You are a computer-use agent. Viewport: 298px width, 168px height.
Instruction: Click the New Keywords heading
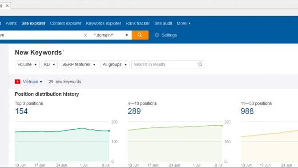[x=38, y=53]
